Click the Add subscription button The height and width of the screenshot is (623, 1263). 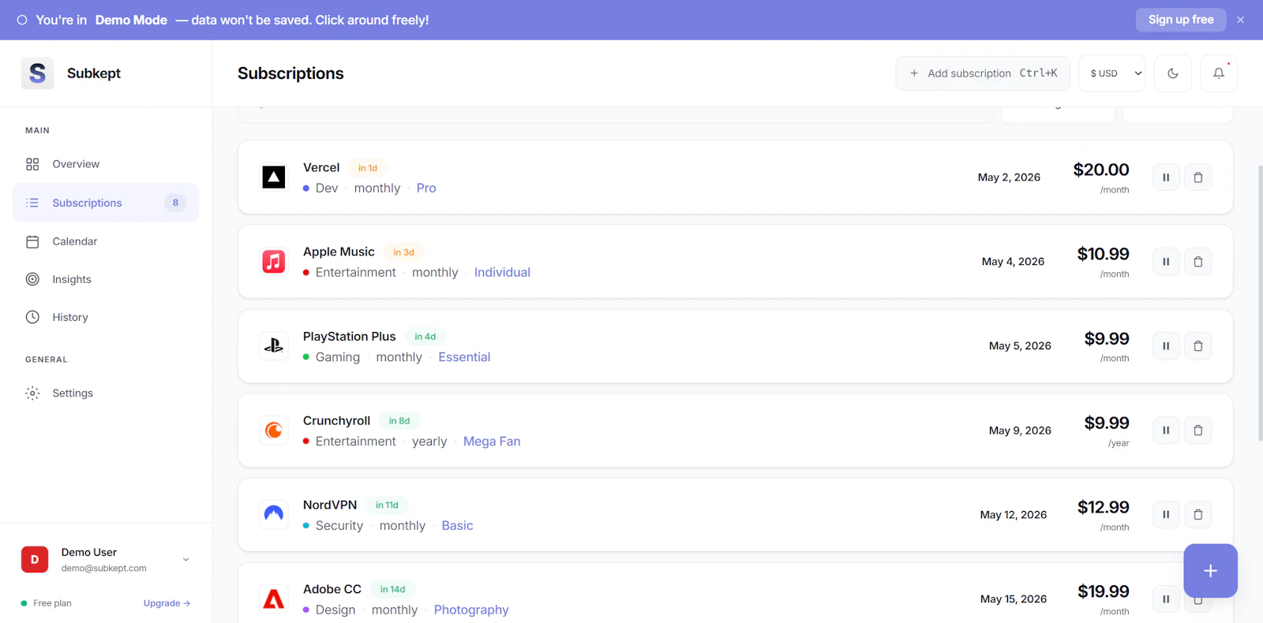pos(983,73)
